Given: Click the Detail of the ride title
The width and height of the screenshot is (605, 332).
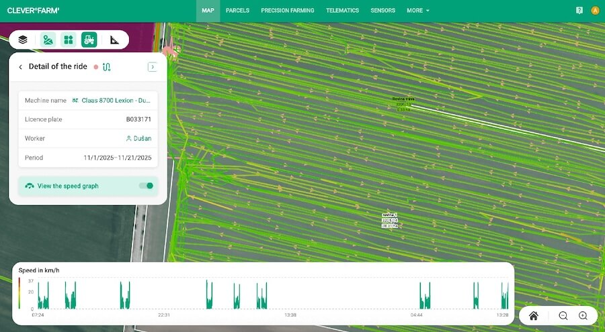Looking at the screenshot, I should tap(58, 66).
